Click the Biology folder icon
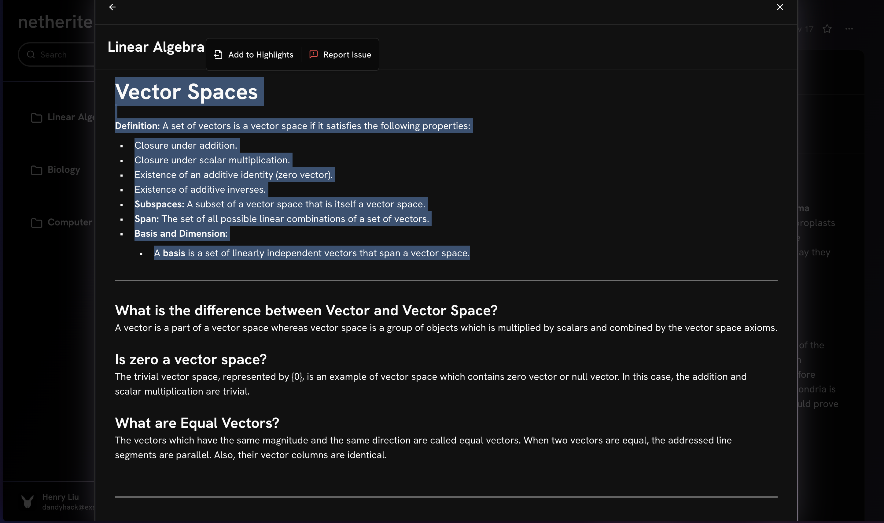Viewport: 884px width, 523px height. pyautogui.click(x=37, y=170)
